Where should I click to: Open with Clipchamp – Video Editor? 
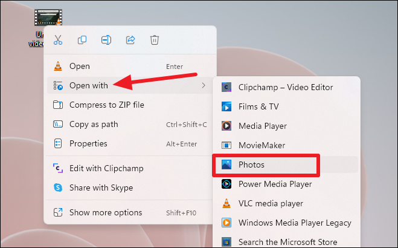click(x=286, y=88)
